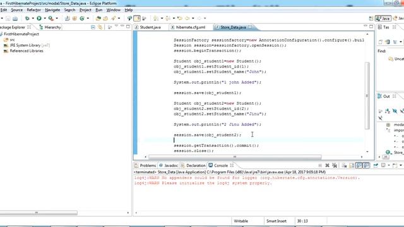Click the Run External Tools icon
404x227 pixels.
point(51,18)
